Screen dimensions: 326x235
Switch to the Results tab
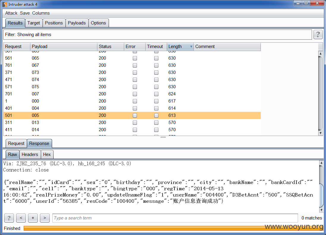tap(15, 23)
